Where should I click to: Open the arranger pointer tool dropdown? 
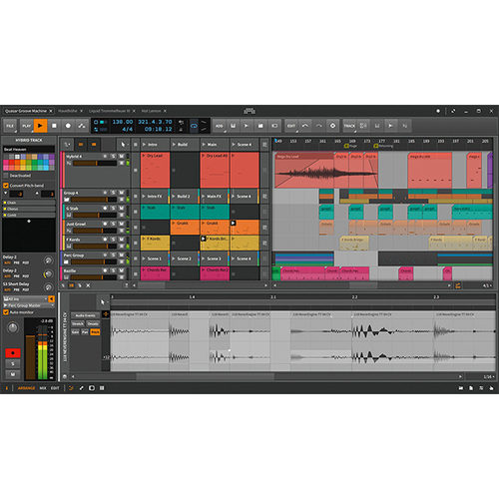click(123, 145)
